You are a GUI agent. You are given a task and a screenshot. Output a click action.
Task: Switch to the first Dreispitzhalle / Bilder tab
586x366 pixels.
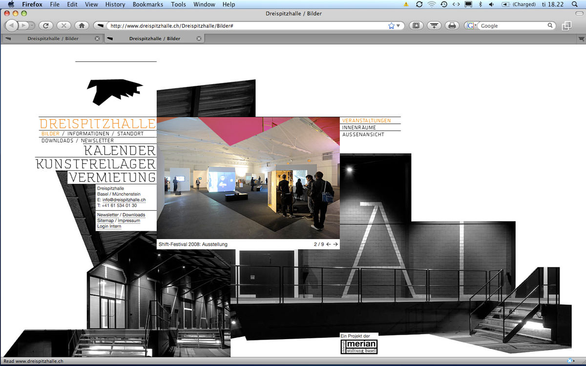(53, 39)
